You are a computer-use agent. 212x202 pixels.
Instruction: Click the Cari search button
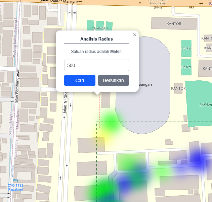tap(80, 80)
